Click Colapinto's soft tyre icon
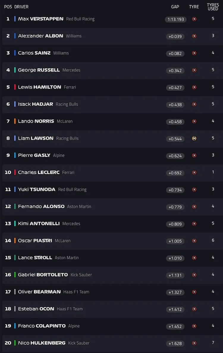Image resolution: width=223 pixels, height=353 pixels. click(x=194, y=326)
